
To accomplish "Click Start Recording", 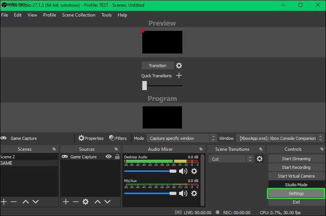I will click(x=296, y=167).
